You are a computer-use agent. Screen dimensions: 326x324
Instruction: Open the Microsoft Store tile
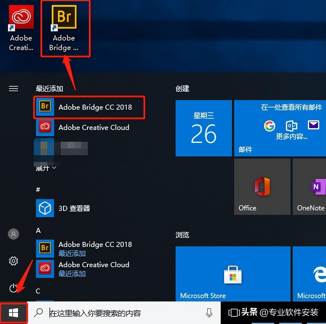(x=233, y=274)
